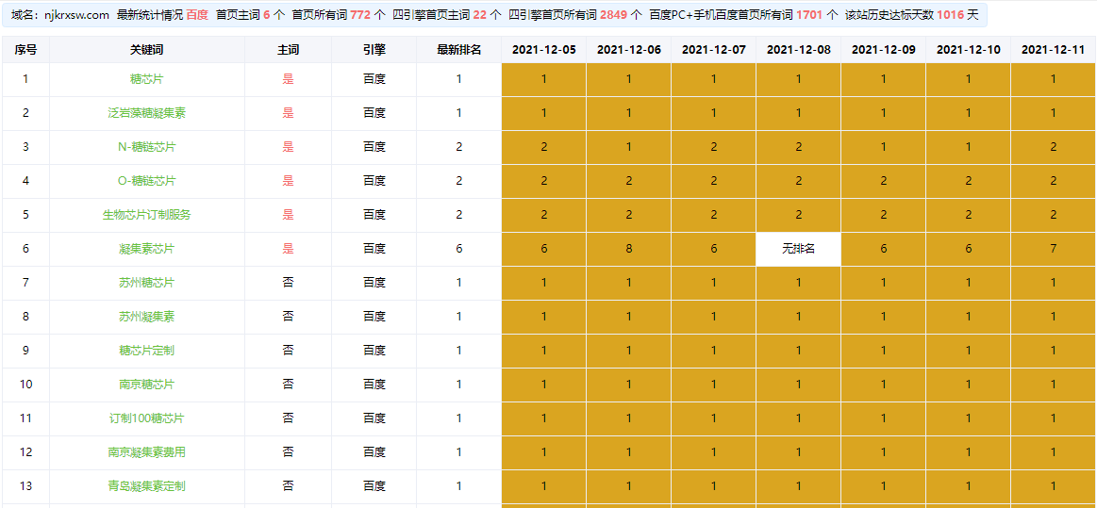Image resolution: width=1097 pixels, height=508 pixels.
Task: Open keyword link 糖芯片
Action: pos(147,79)
